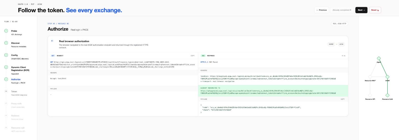Click the Authorize step checkmark icon
399x140 pixels.
click(6, 79)
